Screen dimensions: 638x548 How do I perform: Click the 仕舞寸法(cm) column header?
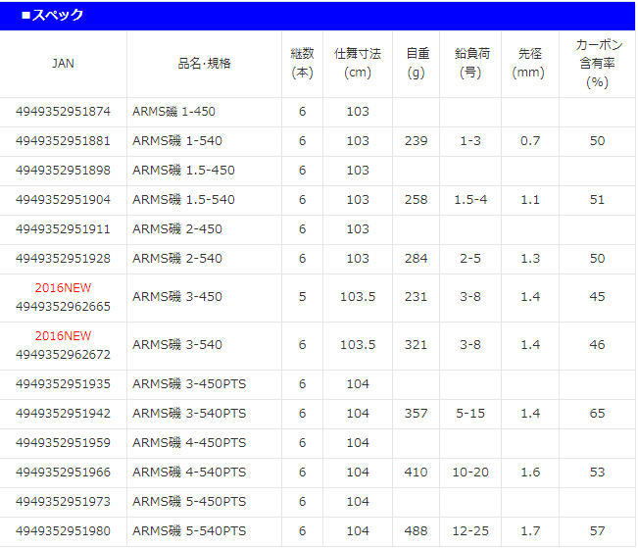pyautogui.click(x=358, y=63)
